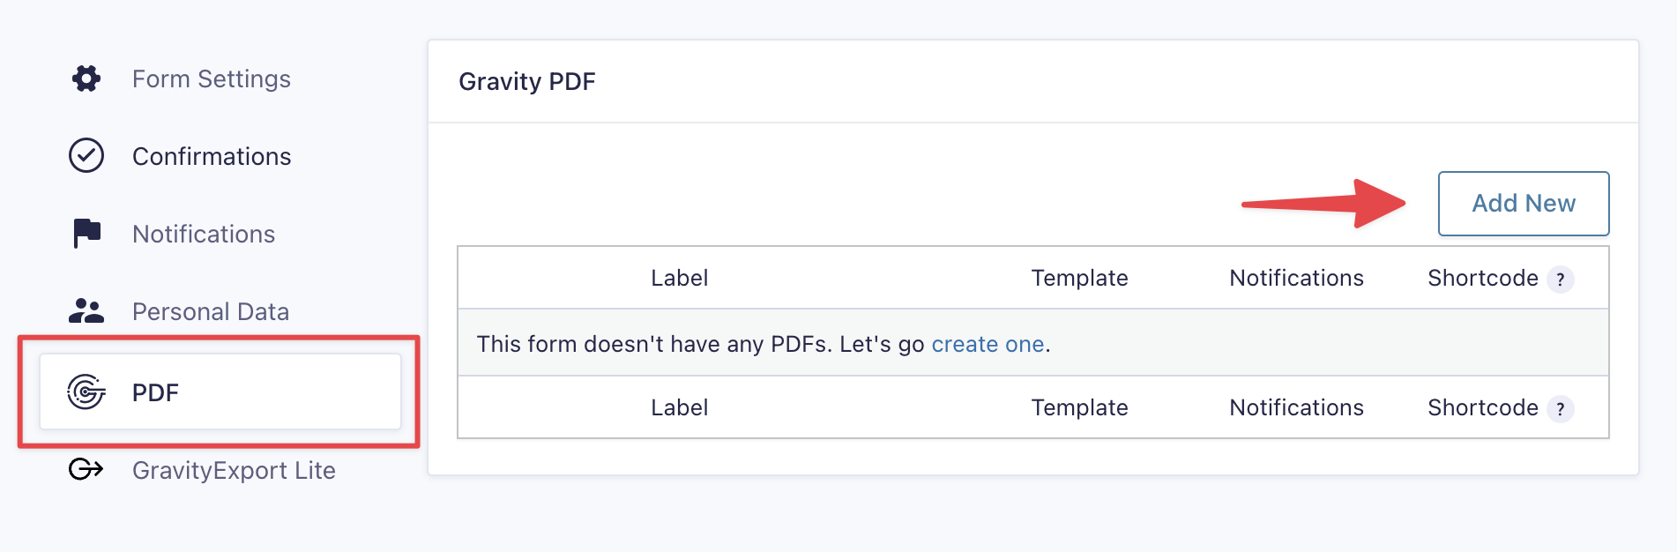The image size is (1677, 552).
Task: Select GravityExport Lite from the sidebar
Action: pyautogui.click(x=234, y=470)
